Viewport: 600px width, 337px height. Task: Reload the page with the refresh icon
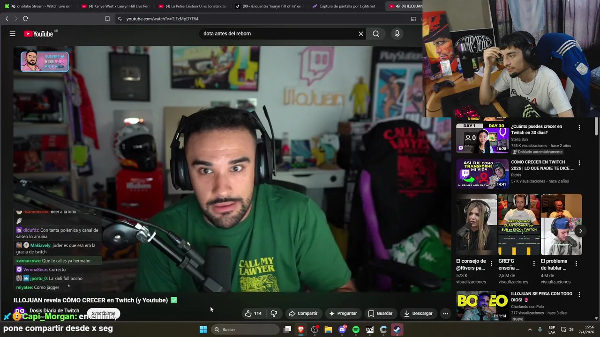[25, 19]
